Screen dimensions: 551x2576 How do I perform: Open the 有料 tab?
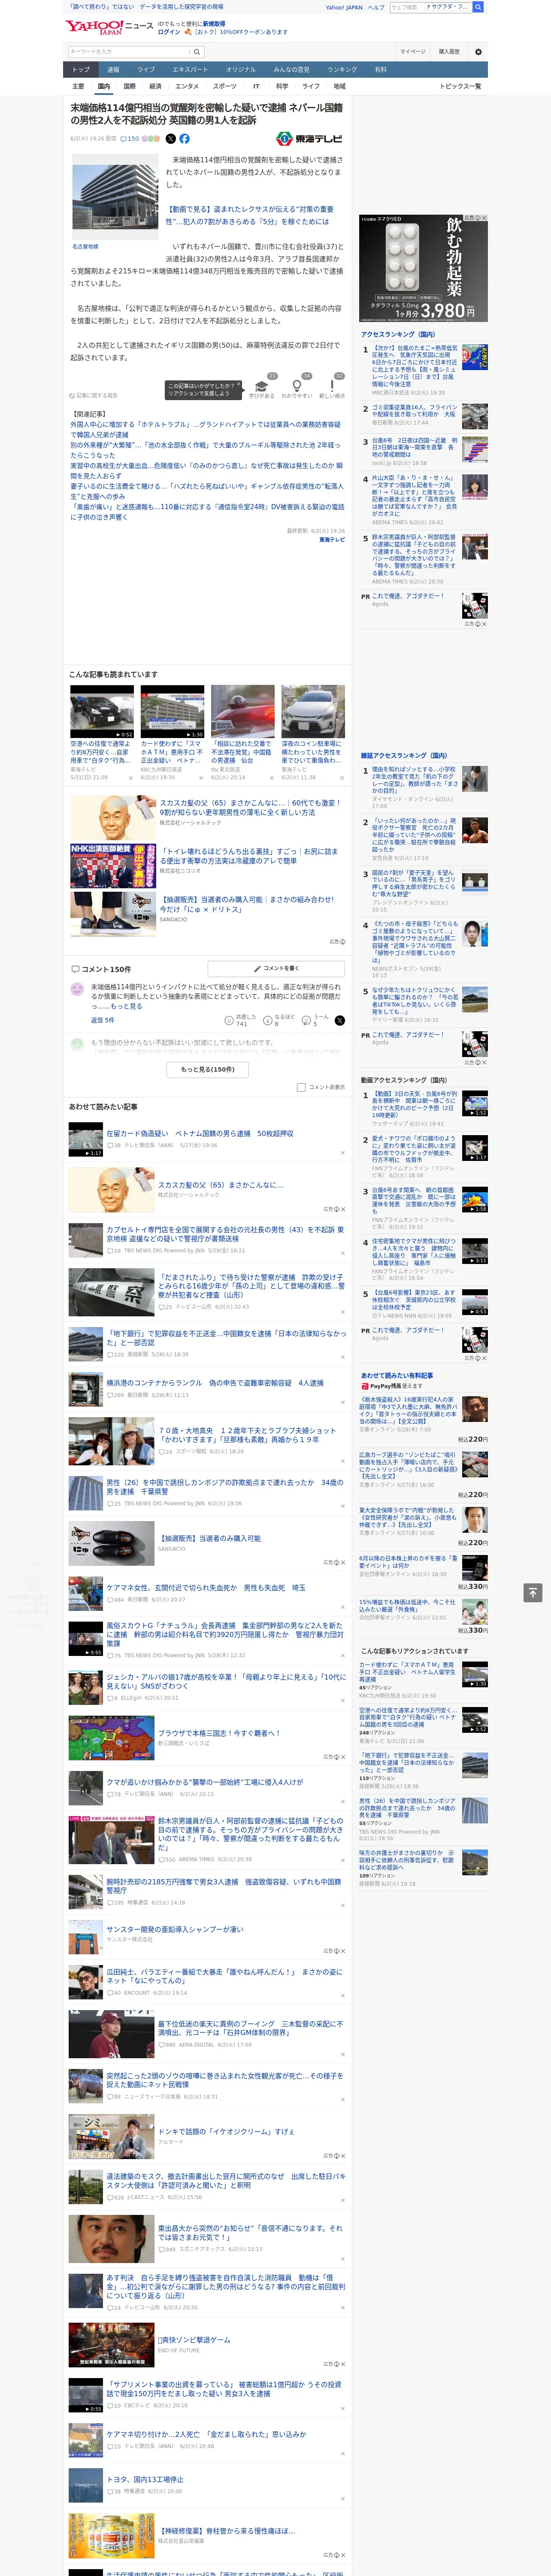pyautogui.click(x=380, y=70)
